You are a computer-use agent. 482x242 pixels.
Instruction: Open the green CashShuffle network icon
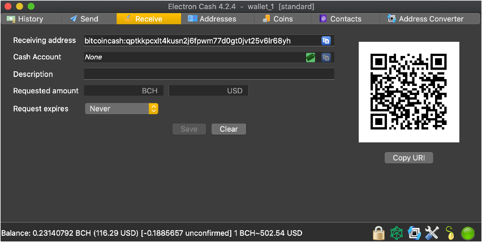[397, 232]
